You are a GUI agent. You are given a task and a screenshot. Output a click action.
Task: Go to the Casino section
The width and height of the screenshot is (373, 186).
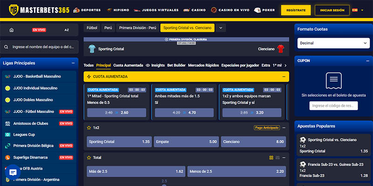point(194,10)
